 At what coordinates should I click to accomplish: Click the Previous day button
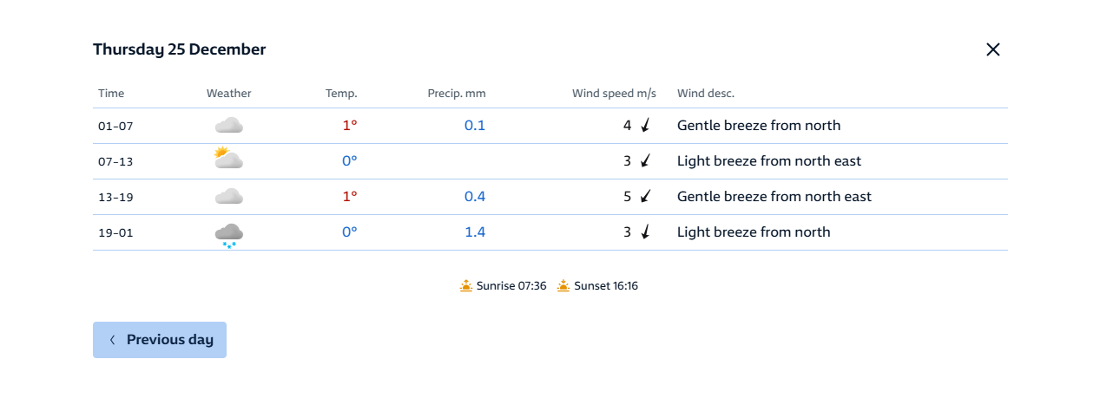[159, 339]
